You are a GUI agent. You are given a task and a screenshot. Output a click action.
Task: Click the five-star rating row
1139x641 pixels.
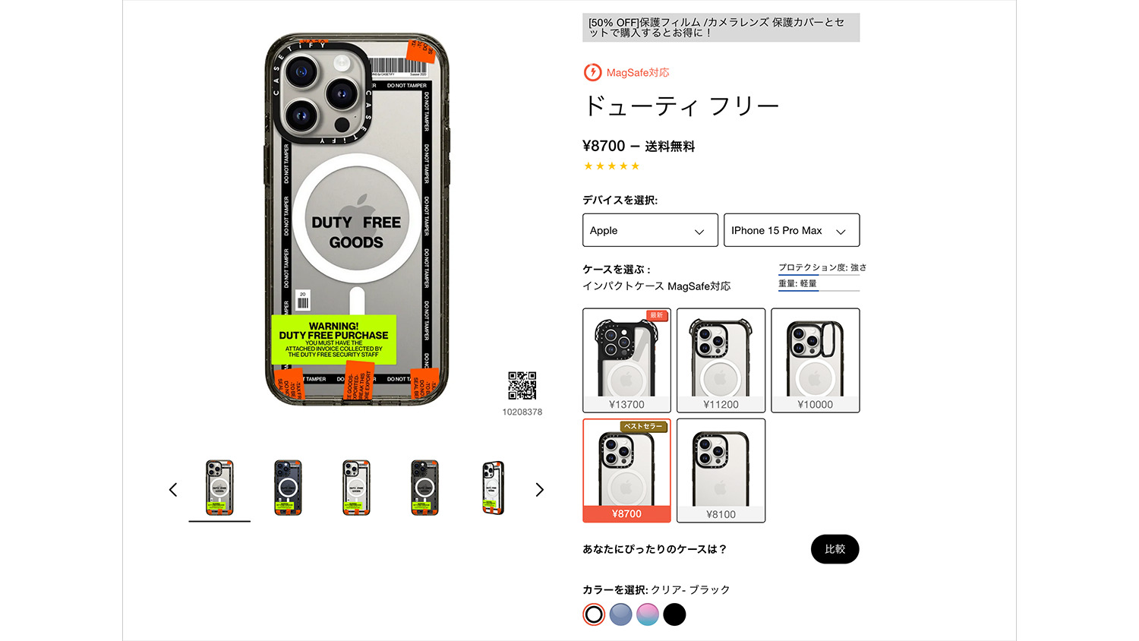click(612, 166)
